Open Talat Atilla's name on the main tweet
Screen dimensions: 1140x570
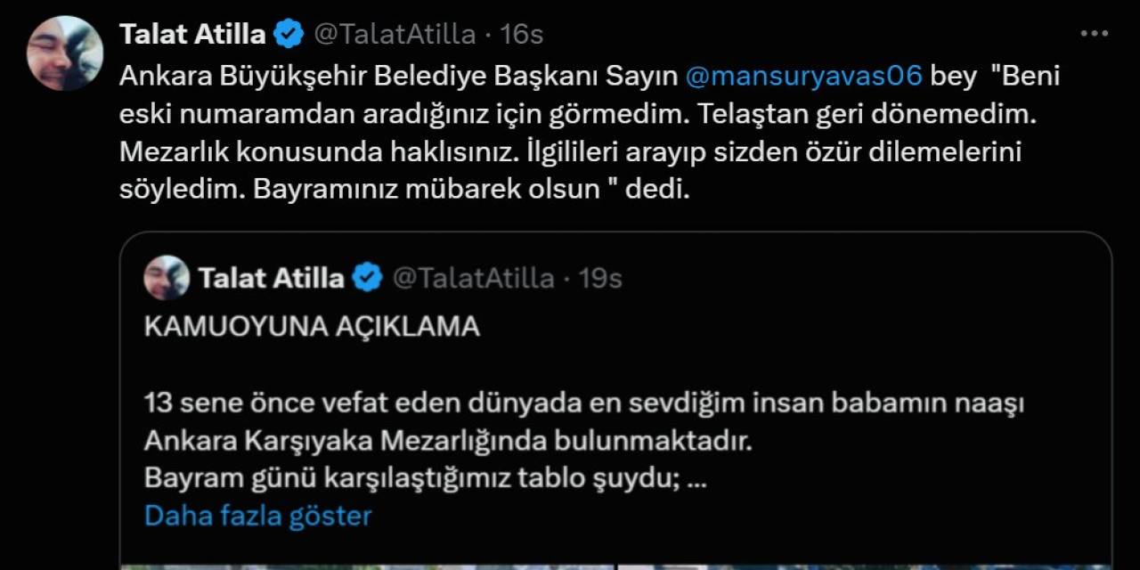(191, 33)
